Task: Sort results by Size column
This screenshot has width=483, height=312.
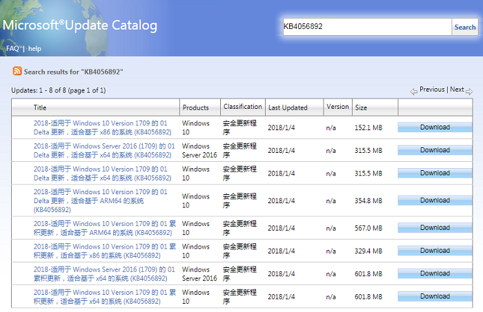Action: (x=361, y=107)
